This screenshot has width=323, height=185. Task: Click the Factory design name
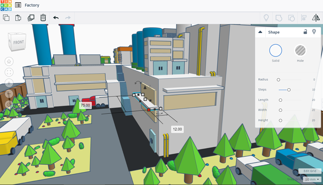coord(32,5)
